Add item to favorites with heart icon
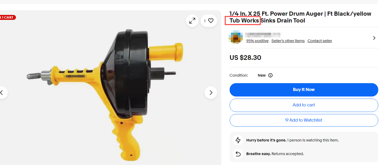This screenshot has width=379, height=165. coord(209,21)
